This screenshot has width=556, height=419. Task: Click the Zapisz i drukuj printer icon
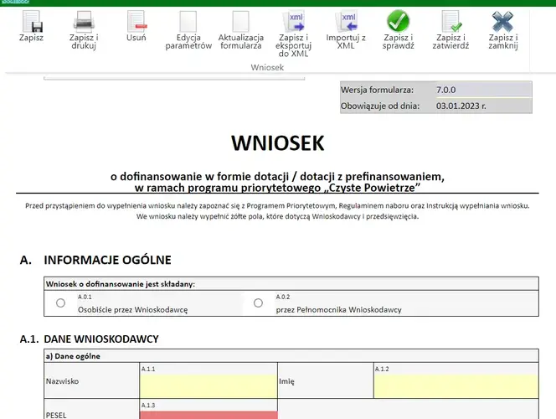tap(84, 22)
